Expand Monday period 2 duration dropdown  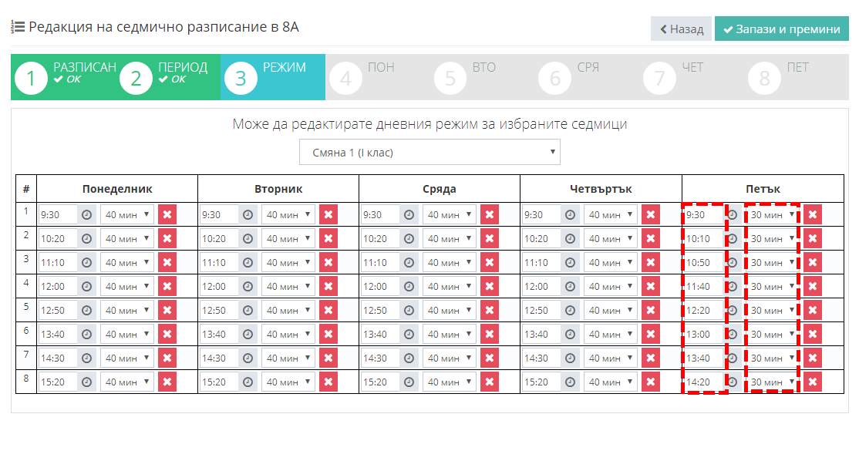(x=127, y=239)
